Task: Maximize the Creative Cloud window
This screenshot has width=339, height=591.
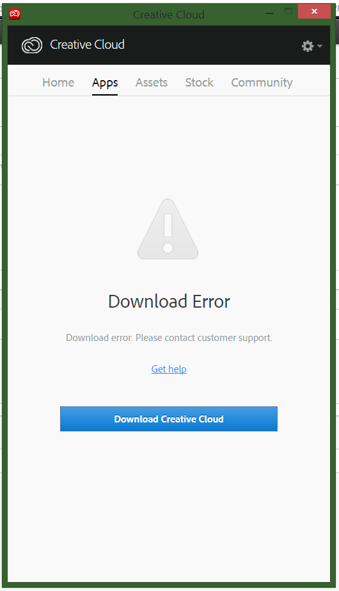Action: (x=288, y=12)
